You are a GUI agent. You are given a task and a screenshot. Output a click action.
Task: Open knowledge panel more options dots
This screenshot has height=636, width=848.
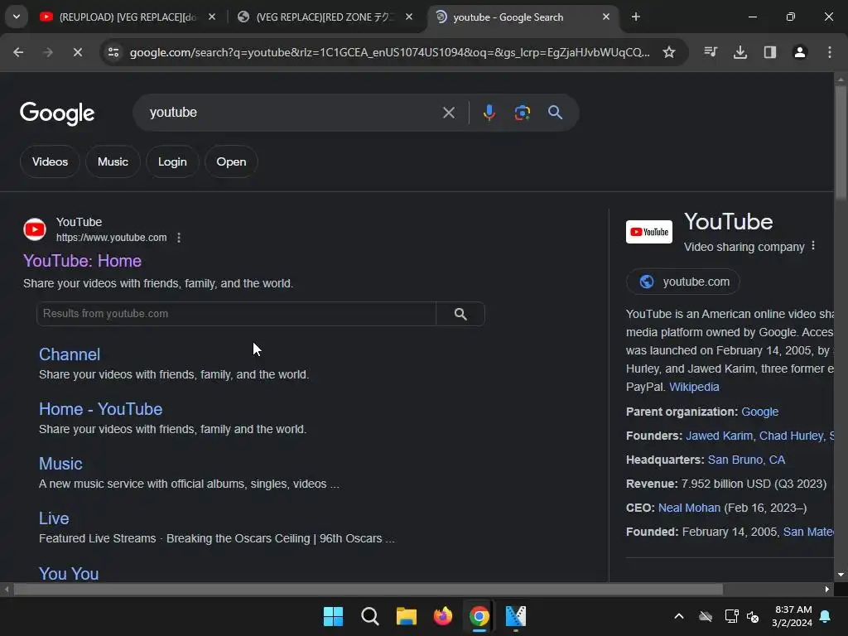pyautogui.click(x=813, y=247)
